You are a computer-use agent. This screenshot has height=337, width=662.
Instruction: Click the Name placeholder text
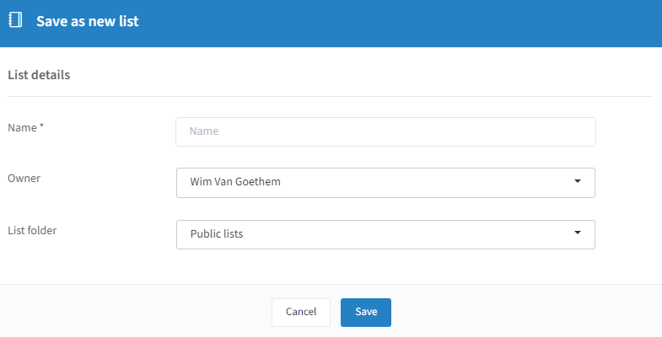[x=204, y=131]
